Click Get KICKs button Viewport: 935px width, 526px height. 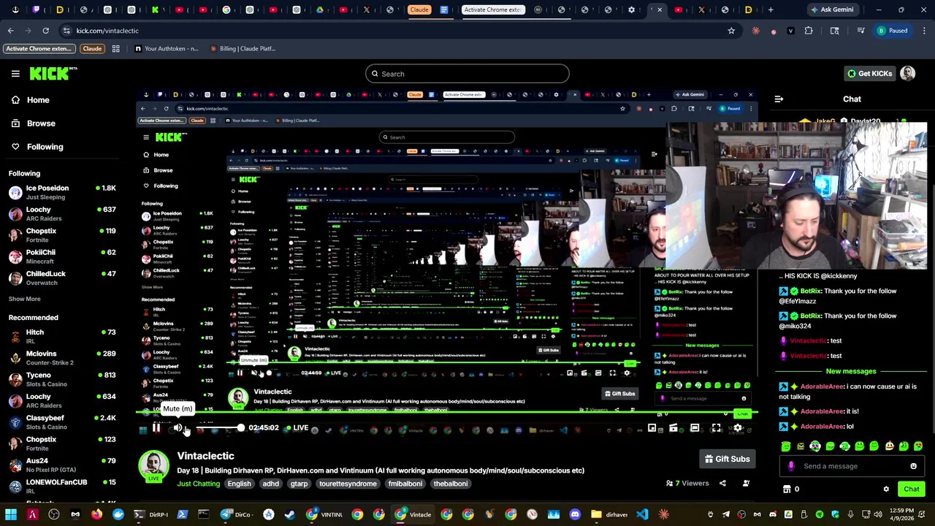pos(869,74)
